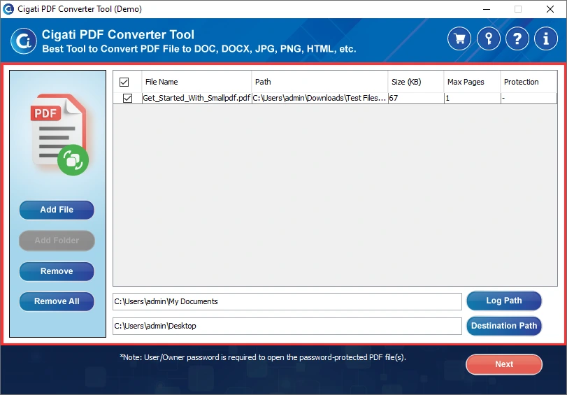
Task: Sort by File Name column header
Action: point(196,82)
